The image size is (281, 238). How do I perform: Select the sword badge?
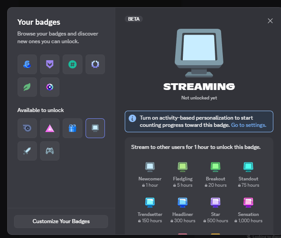point(27,151)
